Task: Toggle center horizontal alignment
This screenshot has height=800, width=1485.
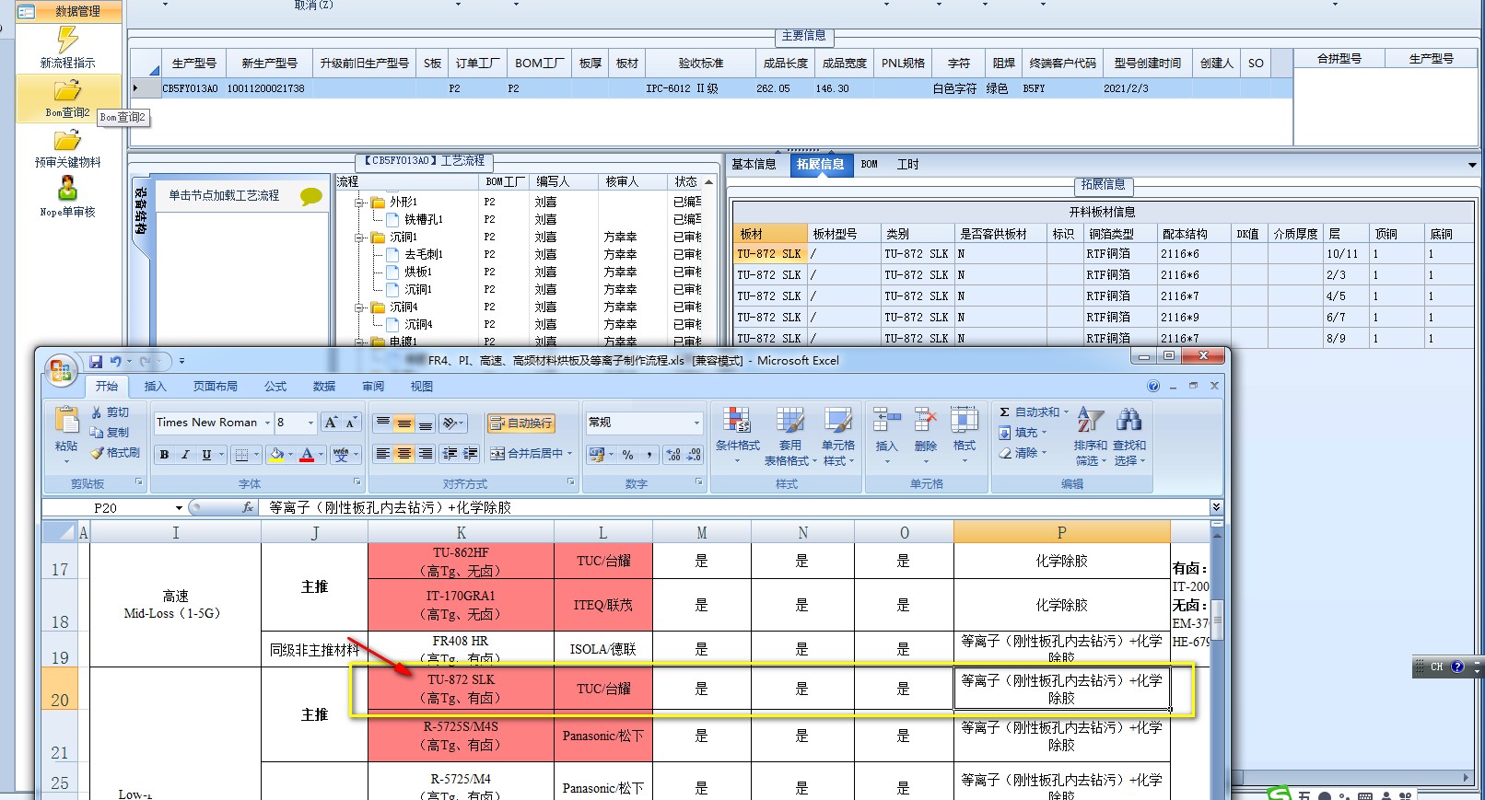Action: (x=403, y=454)
